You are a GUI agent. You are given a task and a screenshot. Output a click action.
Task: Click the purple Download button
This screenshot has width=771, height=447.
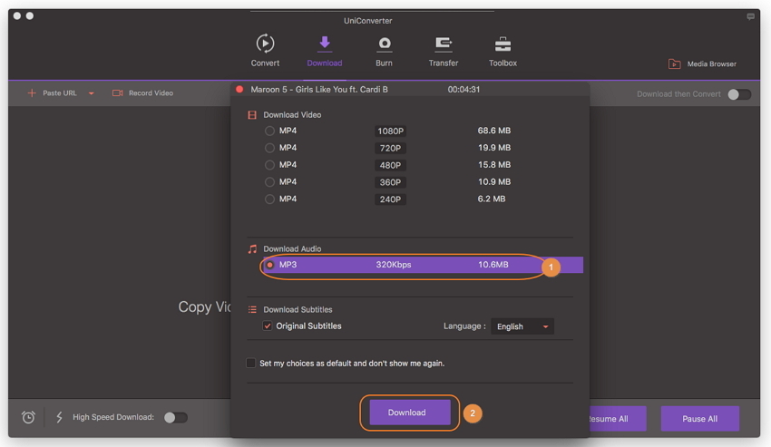pyautogui.click(x=410, y=412)
